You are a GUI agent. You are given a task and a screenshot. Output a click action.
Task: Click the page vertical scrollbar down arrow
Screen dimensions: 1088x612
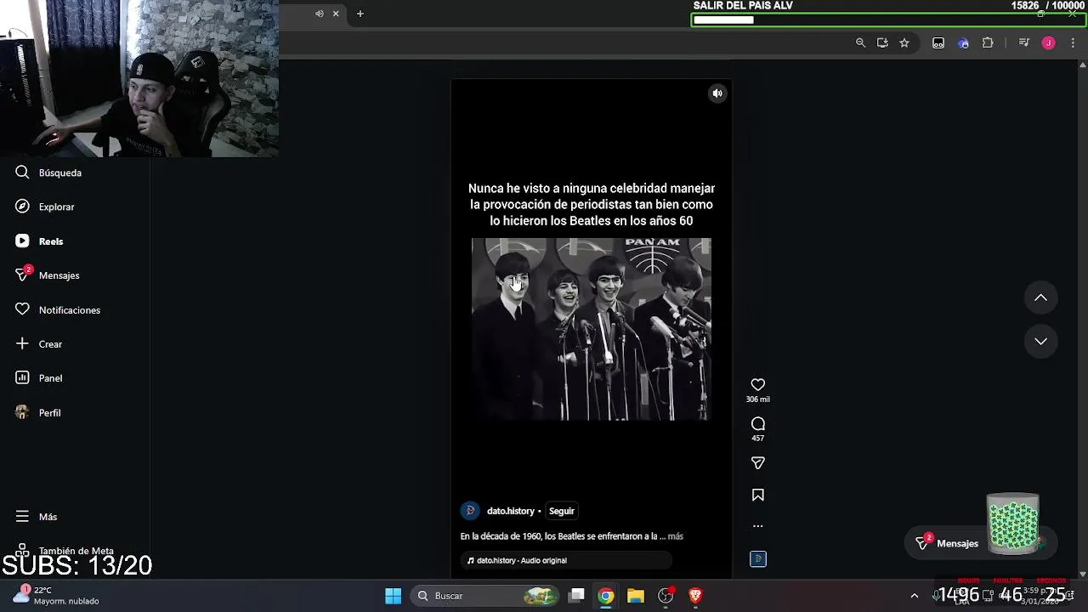pos(1082,574)
